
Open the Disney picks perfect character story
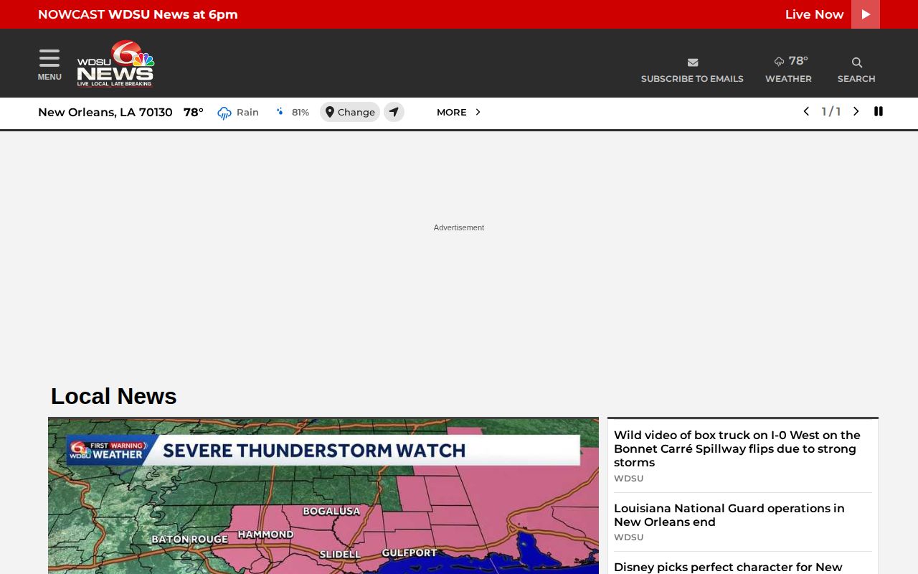coord(729,567)
